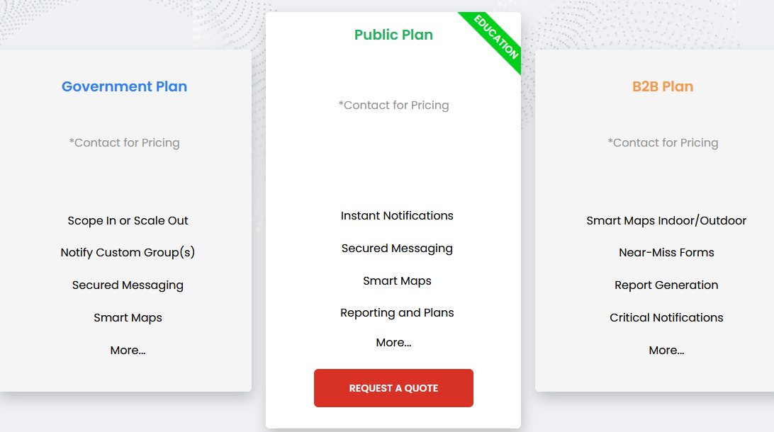Click Near-Miss Forms in B2B Plan
Image resolution: width=774 pixels, height=432 pixels.
(666, 252)
